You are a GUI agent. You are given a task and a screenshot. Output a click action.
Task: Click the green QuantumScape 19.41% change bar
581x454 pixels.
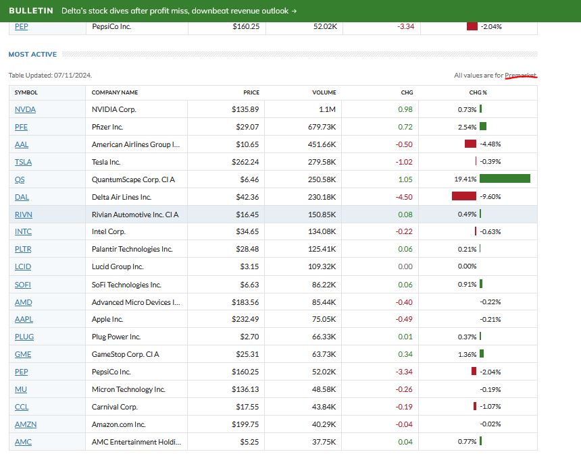pyautogui.click(x=505, y=179)
